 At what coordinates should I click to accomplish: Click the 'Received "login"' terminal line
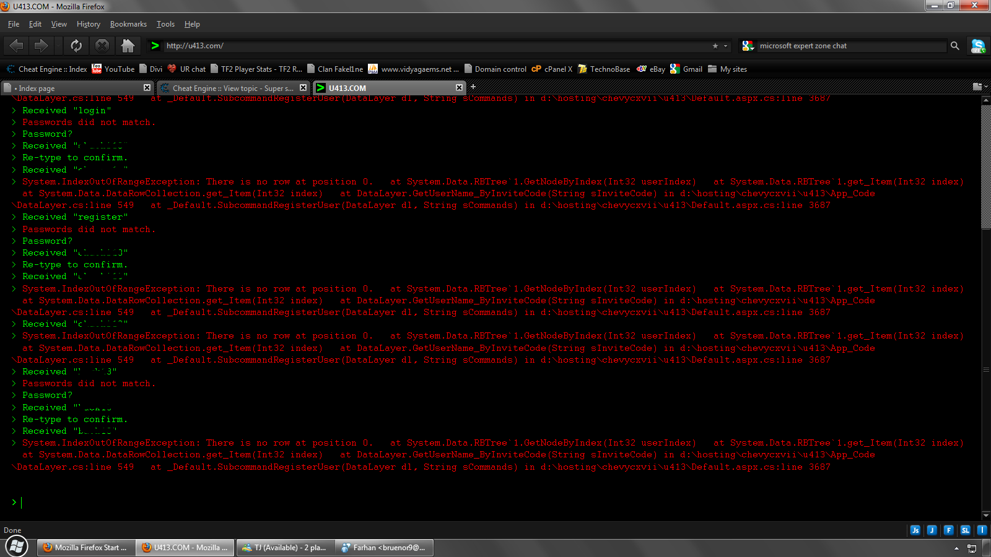(66, 111)
